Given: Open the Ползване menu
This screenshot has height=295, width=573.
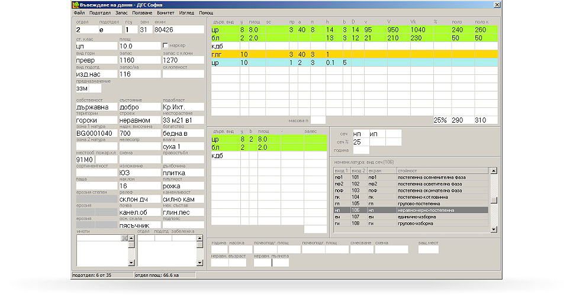Looking at the screenshot, I should (142, 12).
